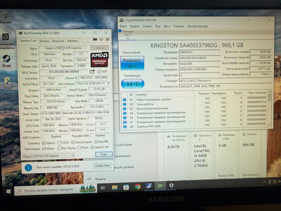
Task: Switch to the Advanced tab
Action: click(58, 41)
